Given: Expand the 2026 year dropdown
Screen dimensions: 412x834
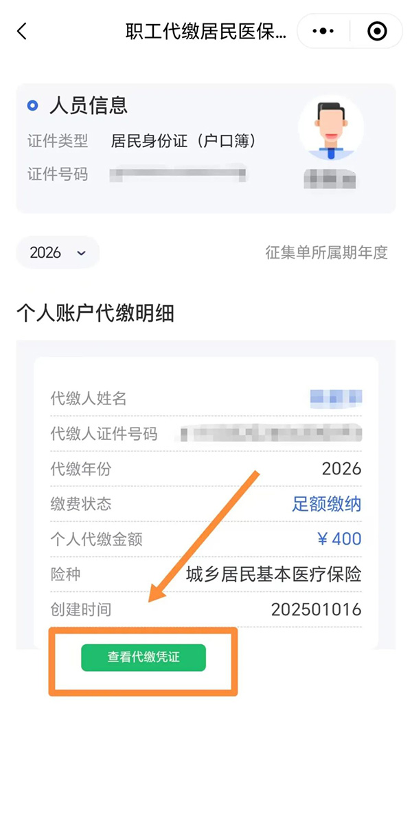Looking at the screenshot, I should [x=58, y=252].
